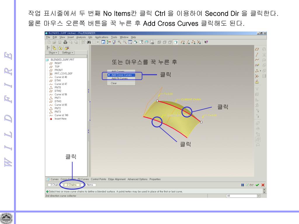Screen dimensions: 299x224
Task: Choose Add Cross Curves in context menu
Action: (x=121, y=75)
